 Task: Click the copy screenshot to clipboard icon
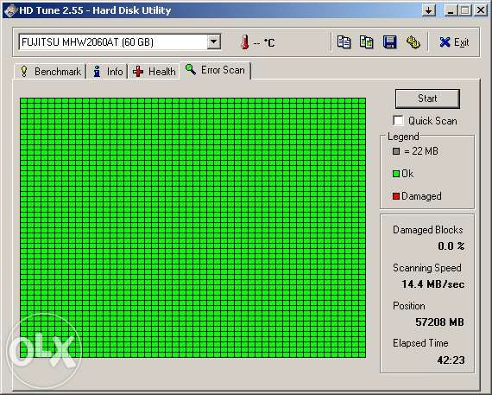[x=367, y=42]
